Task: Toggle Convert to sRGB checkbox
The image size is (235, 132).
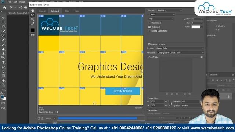Action: point(149,44)
